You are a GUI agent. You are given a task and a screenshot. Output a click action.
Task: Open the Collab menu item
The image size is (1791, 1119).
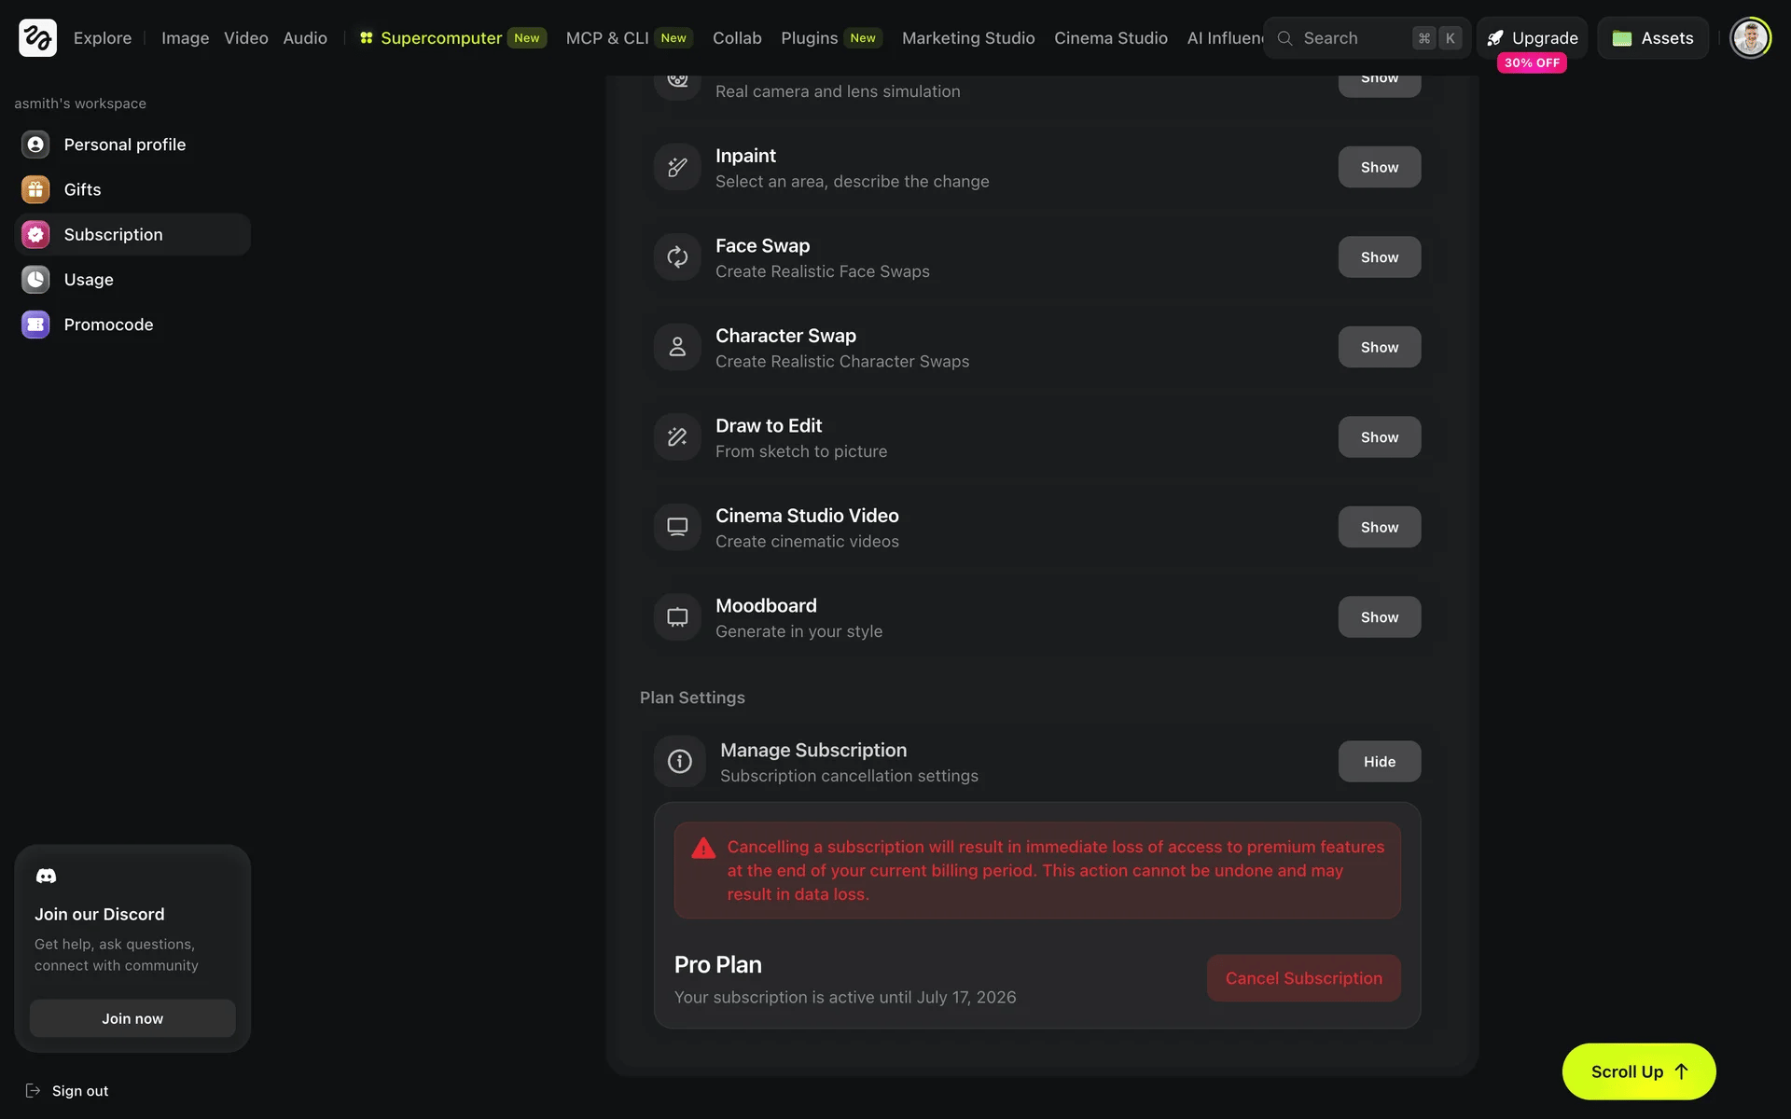click(737, 38)
